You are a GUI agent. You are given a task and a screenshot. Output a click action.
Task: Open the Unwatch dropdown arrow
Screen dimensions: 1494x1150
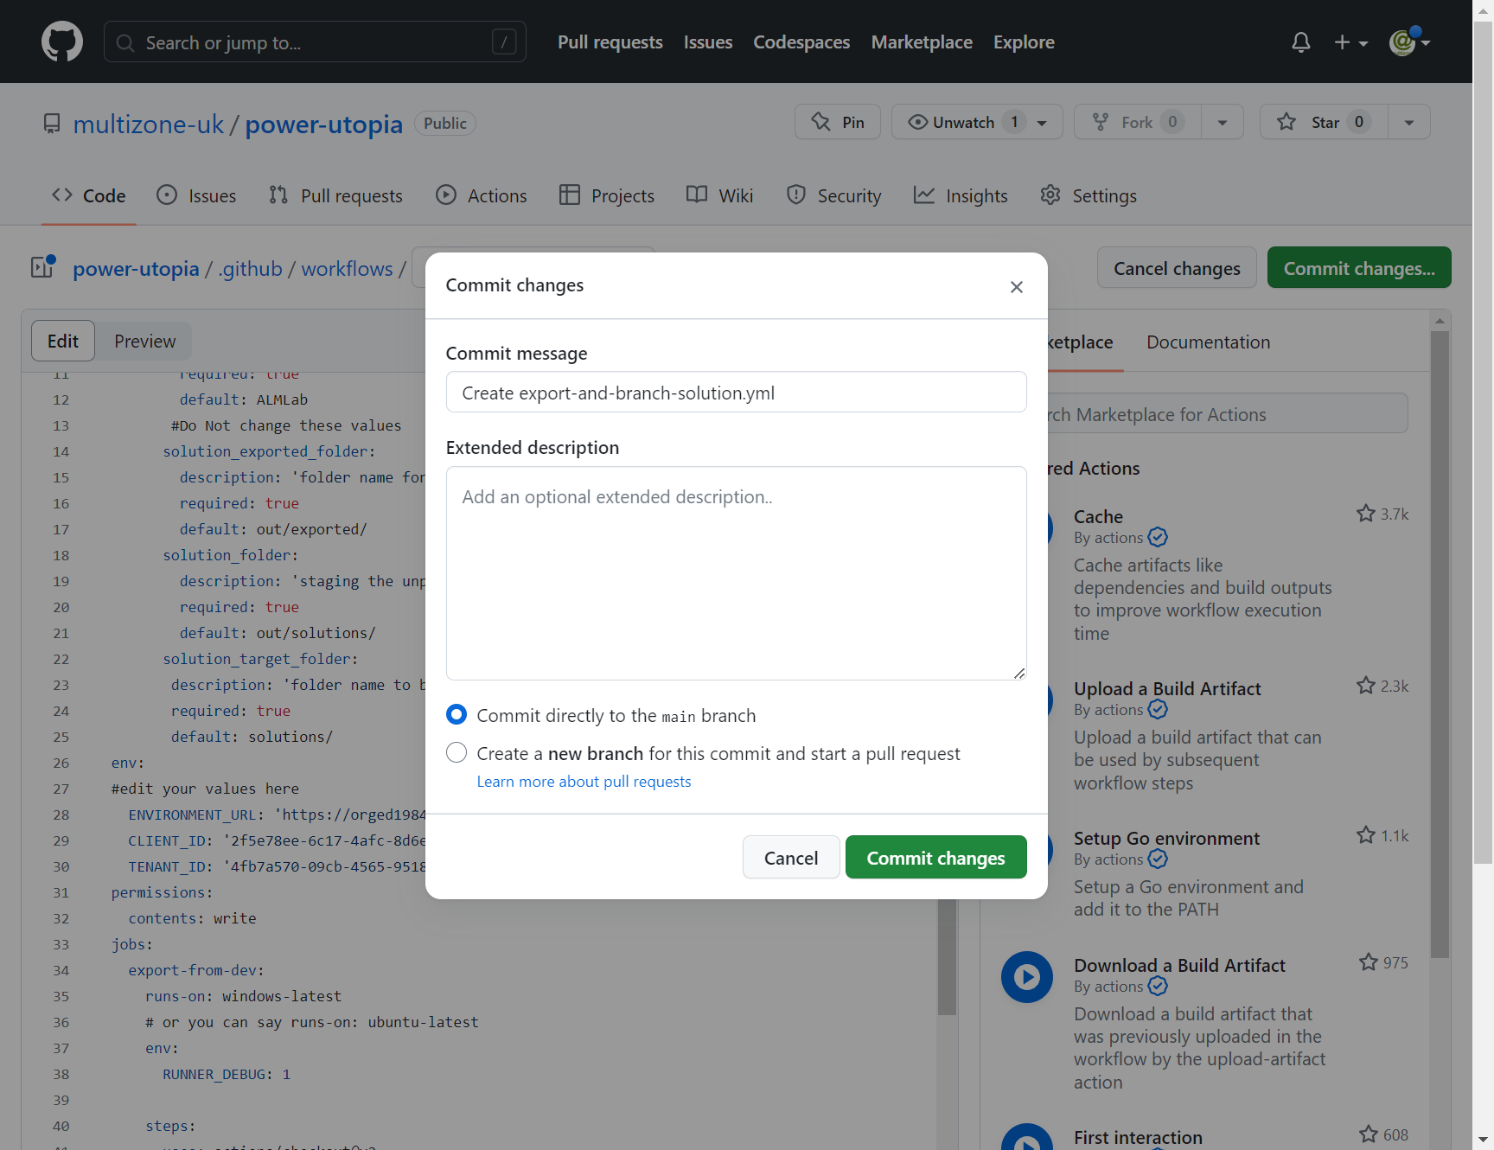pyautogui.click(x=1041, y=122)
